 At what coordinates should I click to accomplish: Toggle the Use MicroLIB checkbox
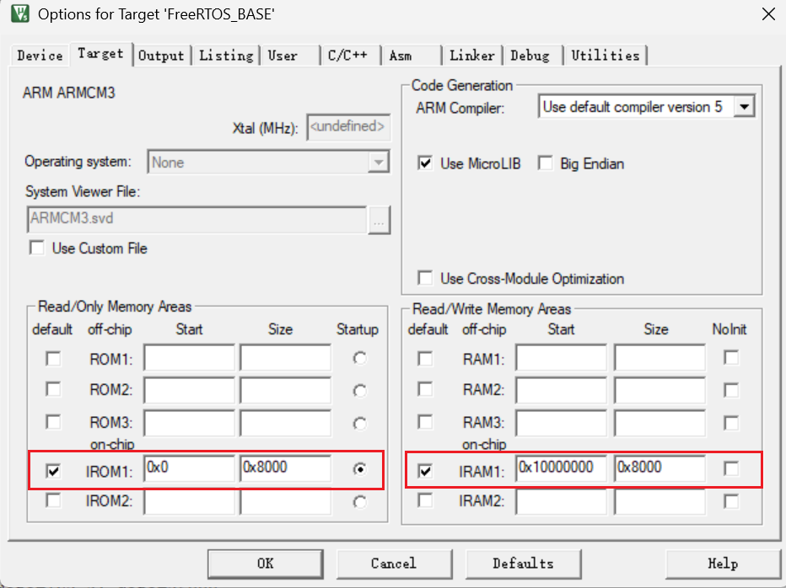coord(425,163)
